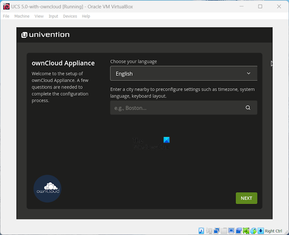Click the Univention logo
Viewport: 289px width, 235px height.
point(45,35)
